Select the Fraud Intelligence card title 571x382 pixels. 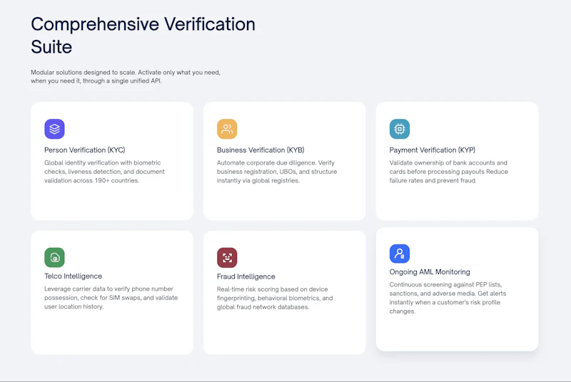coord(246,277)
